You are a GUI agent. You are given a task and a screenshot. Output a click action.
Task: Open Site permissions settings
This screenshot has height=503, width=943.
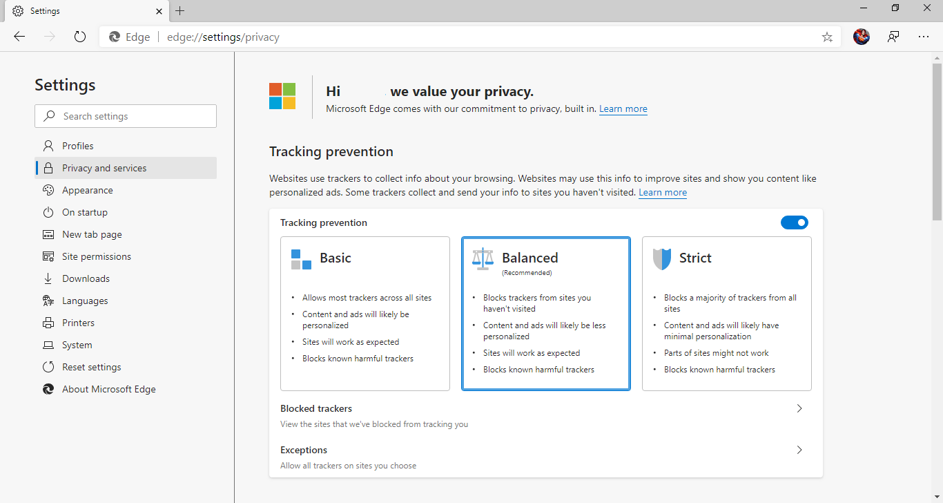coord(126,256)
